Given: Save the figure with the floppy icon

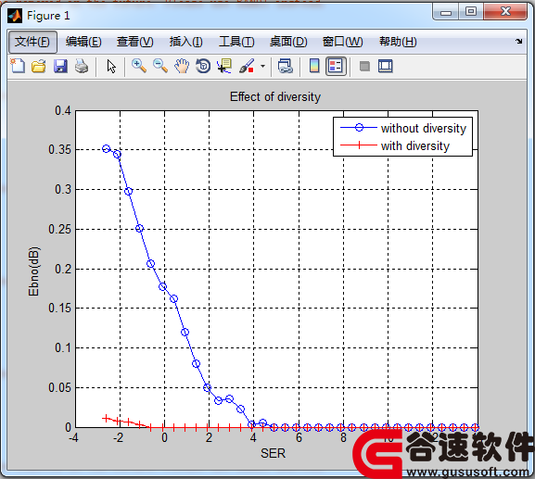Looking at the screenshot, I should click(x=60, y=66).
